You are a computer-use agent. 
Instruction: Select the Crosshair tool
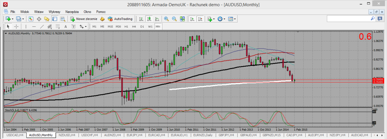(16, 27)
